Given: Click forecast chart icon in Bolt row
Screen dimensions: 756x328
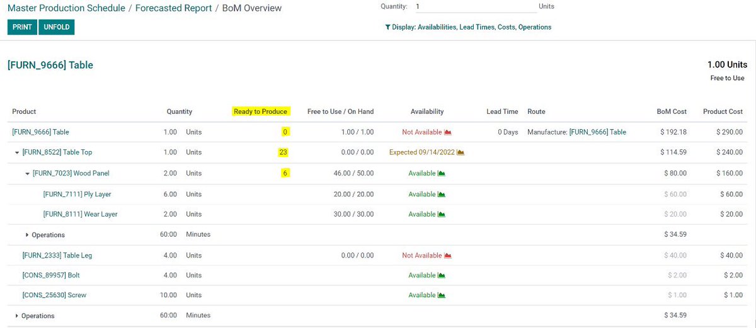Looking at the screenshot, I should 442,275.
